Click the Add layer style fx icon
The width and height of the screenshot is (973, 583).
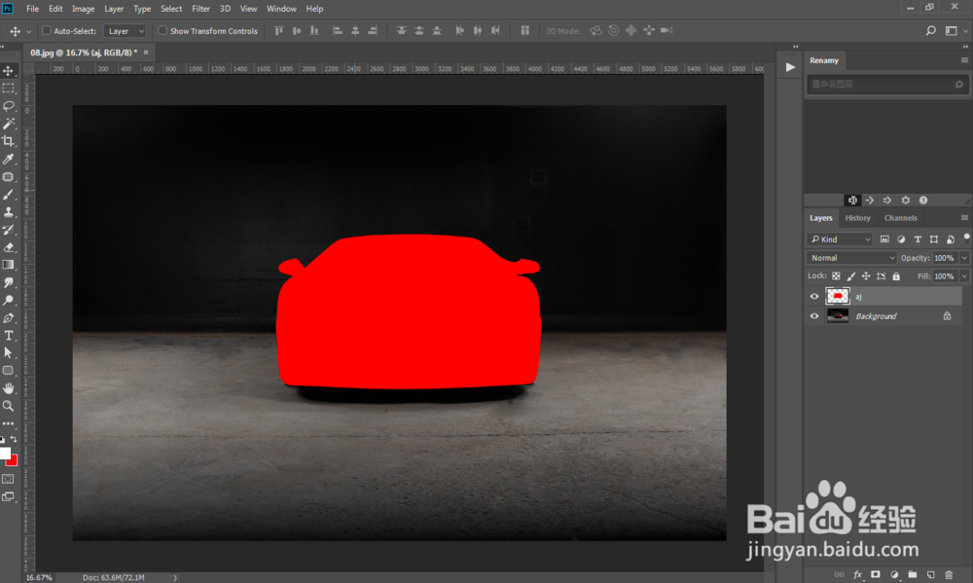[x=857, y=575]
